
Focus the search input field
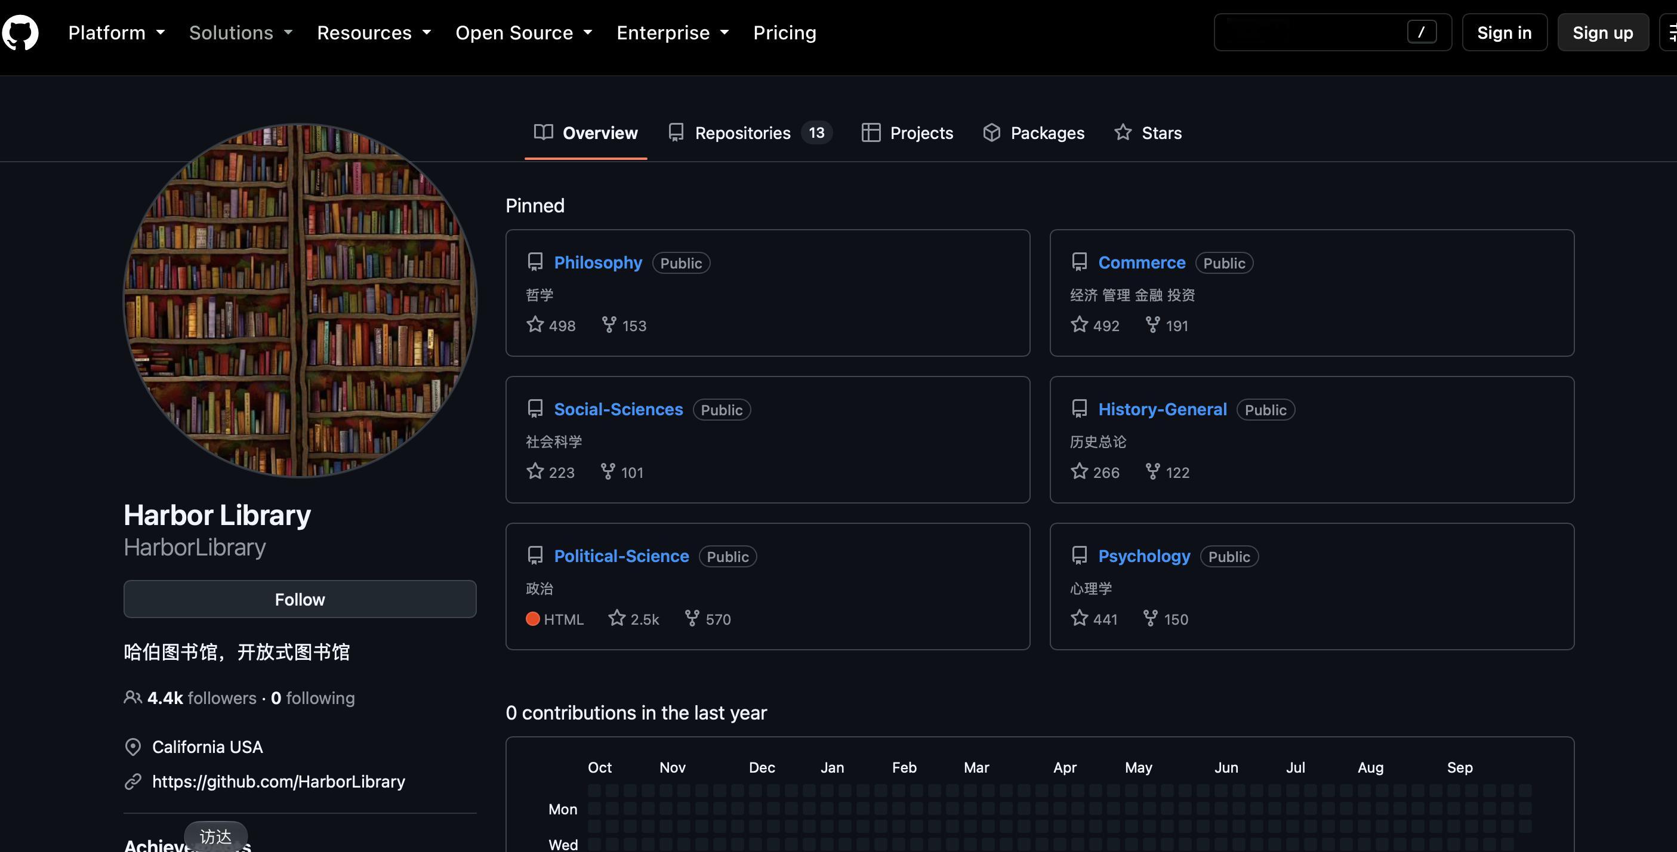[1333, 32]
